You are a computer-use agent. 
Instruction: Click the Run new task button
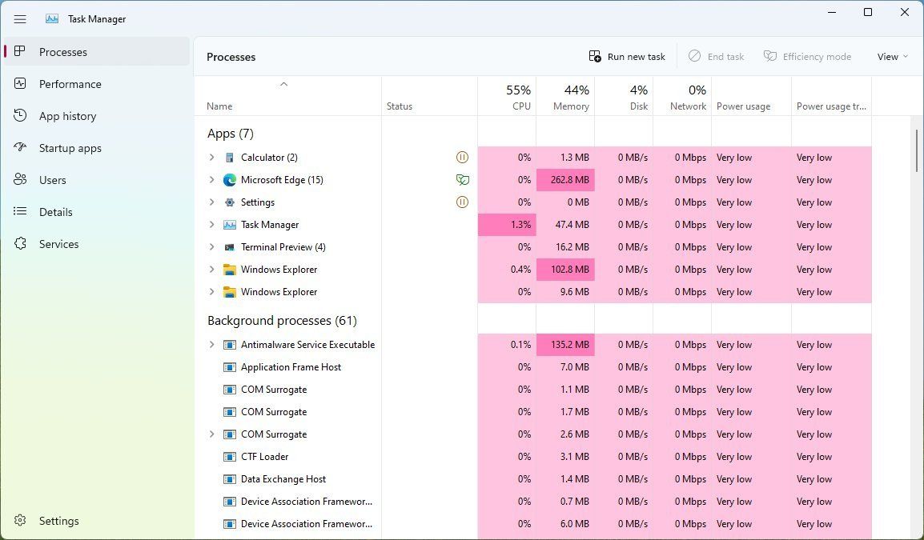pos(627,56)
